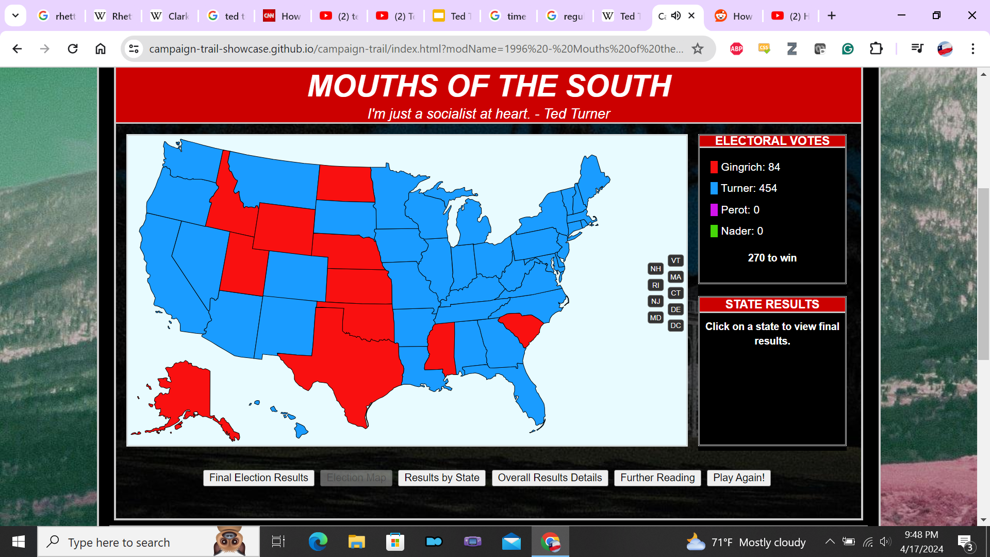Viewport: 990px width, 557px height.
Task: Focus the address bar URL
Action: click(416, 48)
